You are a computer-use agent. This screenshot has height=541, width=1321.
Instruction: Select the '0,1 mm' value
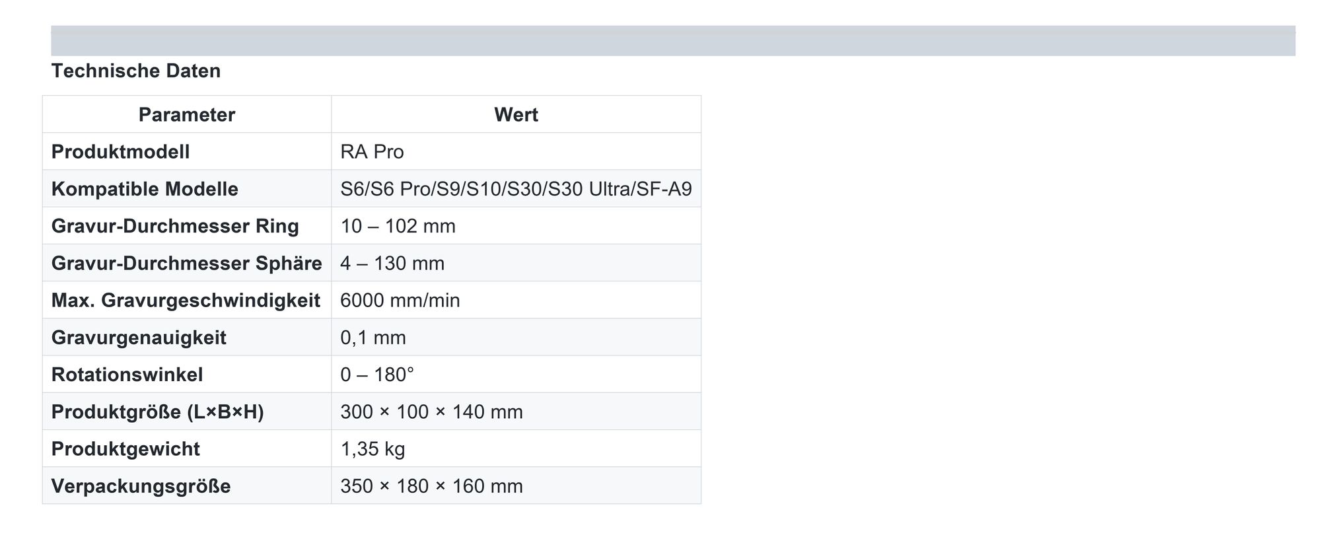373,338
